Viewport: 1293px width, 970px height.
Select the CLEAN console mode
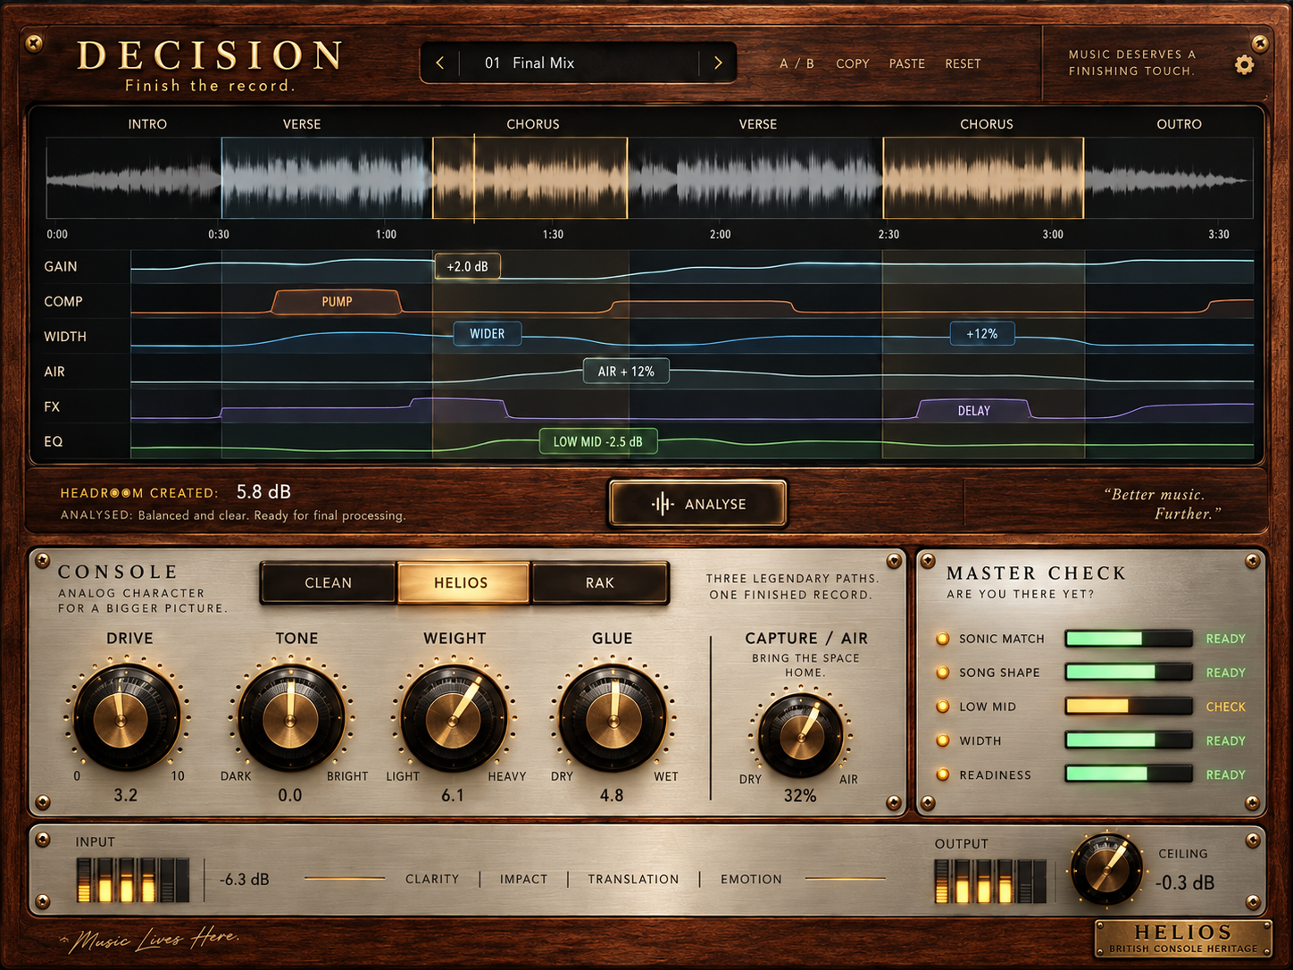329,583
